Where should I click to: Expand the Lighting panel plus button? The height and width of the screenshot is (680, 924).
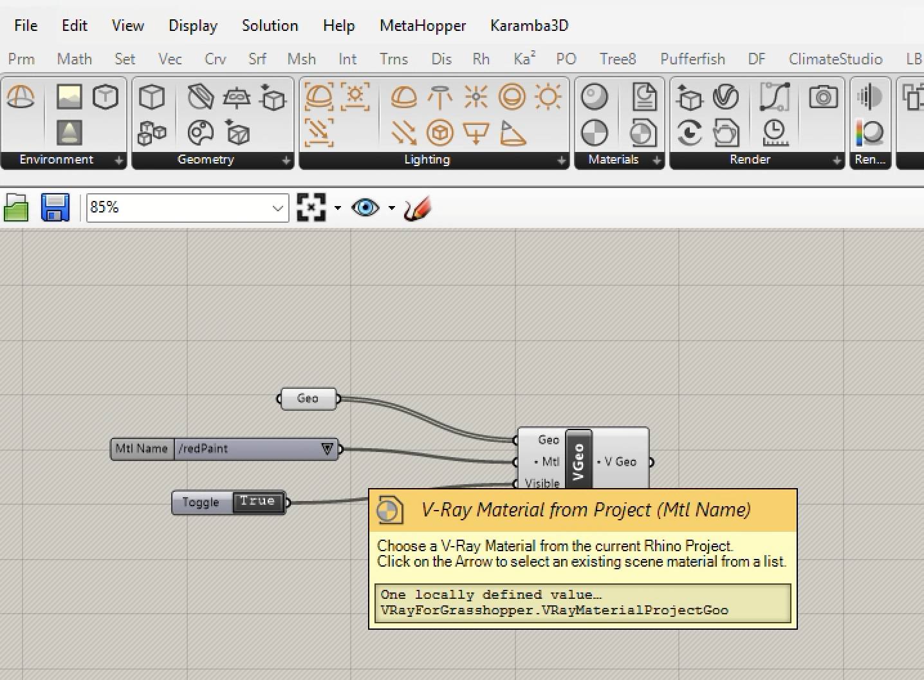tap(561, 160)
